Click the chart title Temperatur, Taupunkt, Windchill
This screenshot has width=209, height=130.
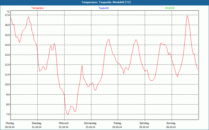pos(106,2)
